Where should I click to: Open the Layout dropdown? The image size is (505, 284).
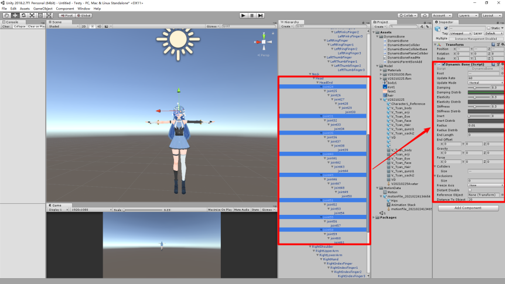[492, 15]
